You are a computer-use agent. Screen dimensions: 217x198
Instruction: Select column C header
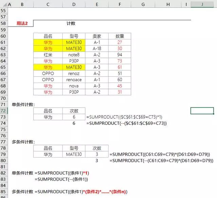coord(48,4)
